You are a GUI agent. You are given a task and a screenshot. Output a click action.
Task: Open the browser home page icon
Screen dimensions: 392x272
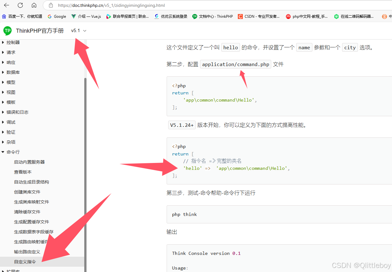pyautogui.click(x=34, y=5)
